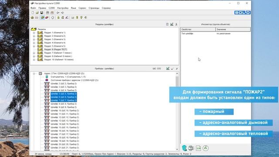Screen dimensions: 279x157
Task: Expand Раздел 8 (Кабинет 8 левое) node
Action: tap(34, 56)
